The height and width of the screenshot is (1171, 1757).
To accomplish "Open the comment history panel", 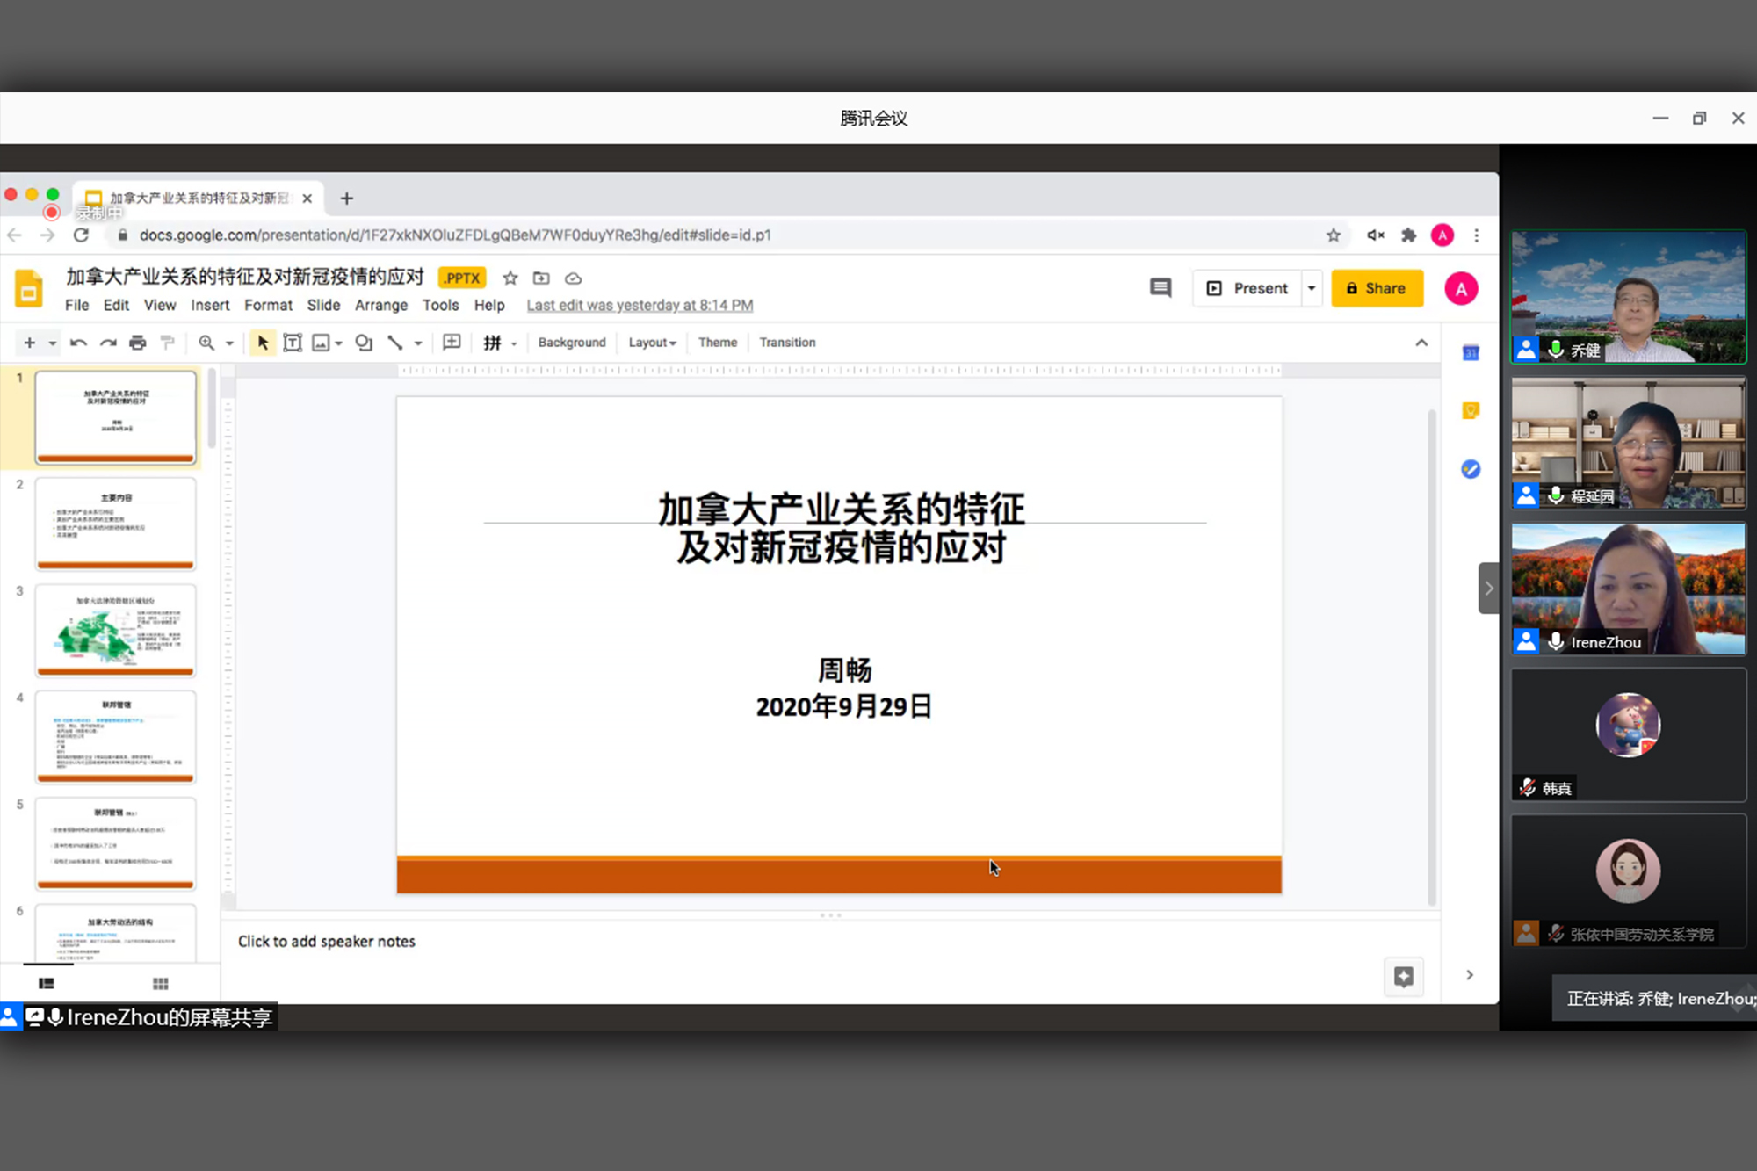I will 1160,288.
